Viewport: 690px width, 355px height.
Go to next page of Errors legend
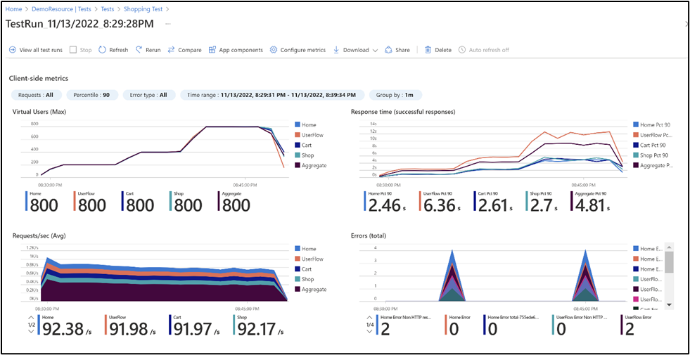(x=371, y=331)
